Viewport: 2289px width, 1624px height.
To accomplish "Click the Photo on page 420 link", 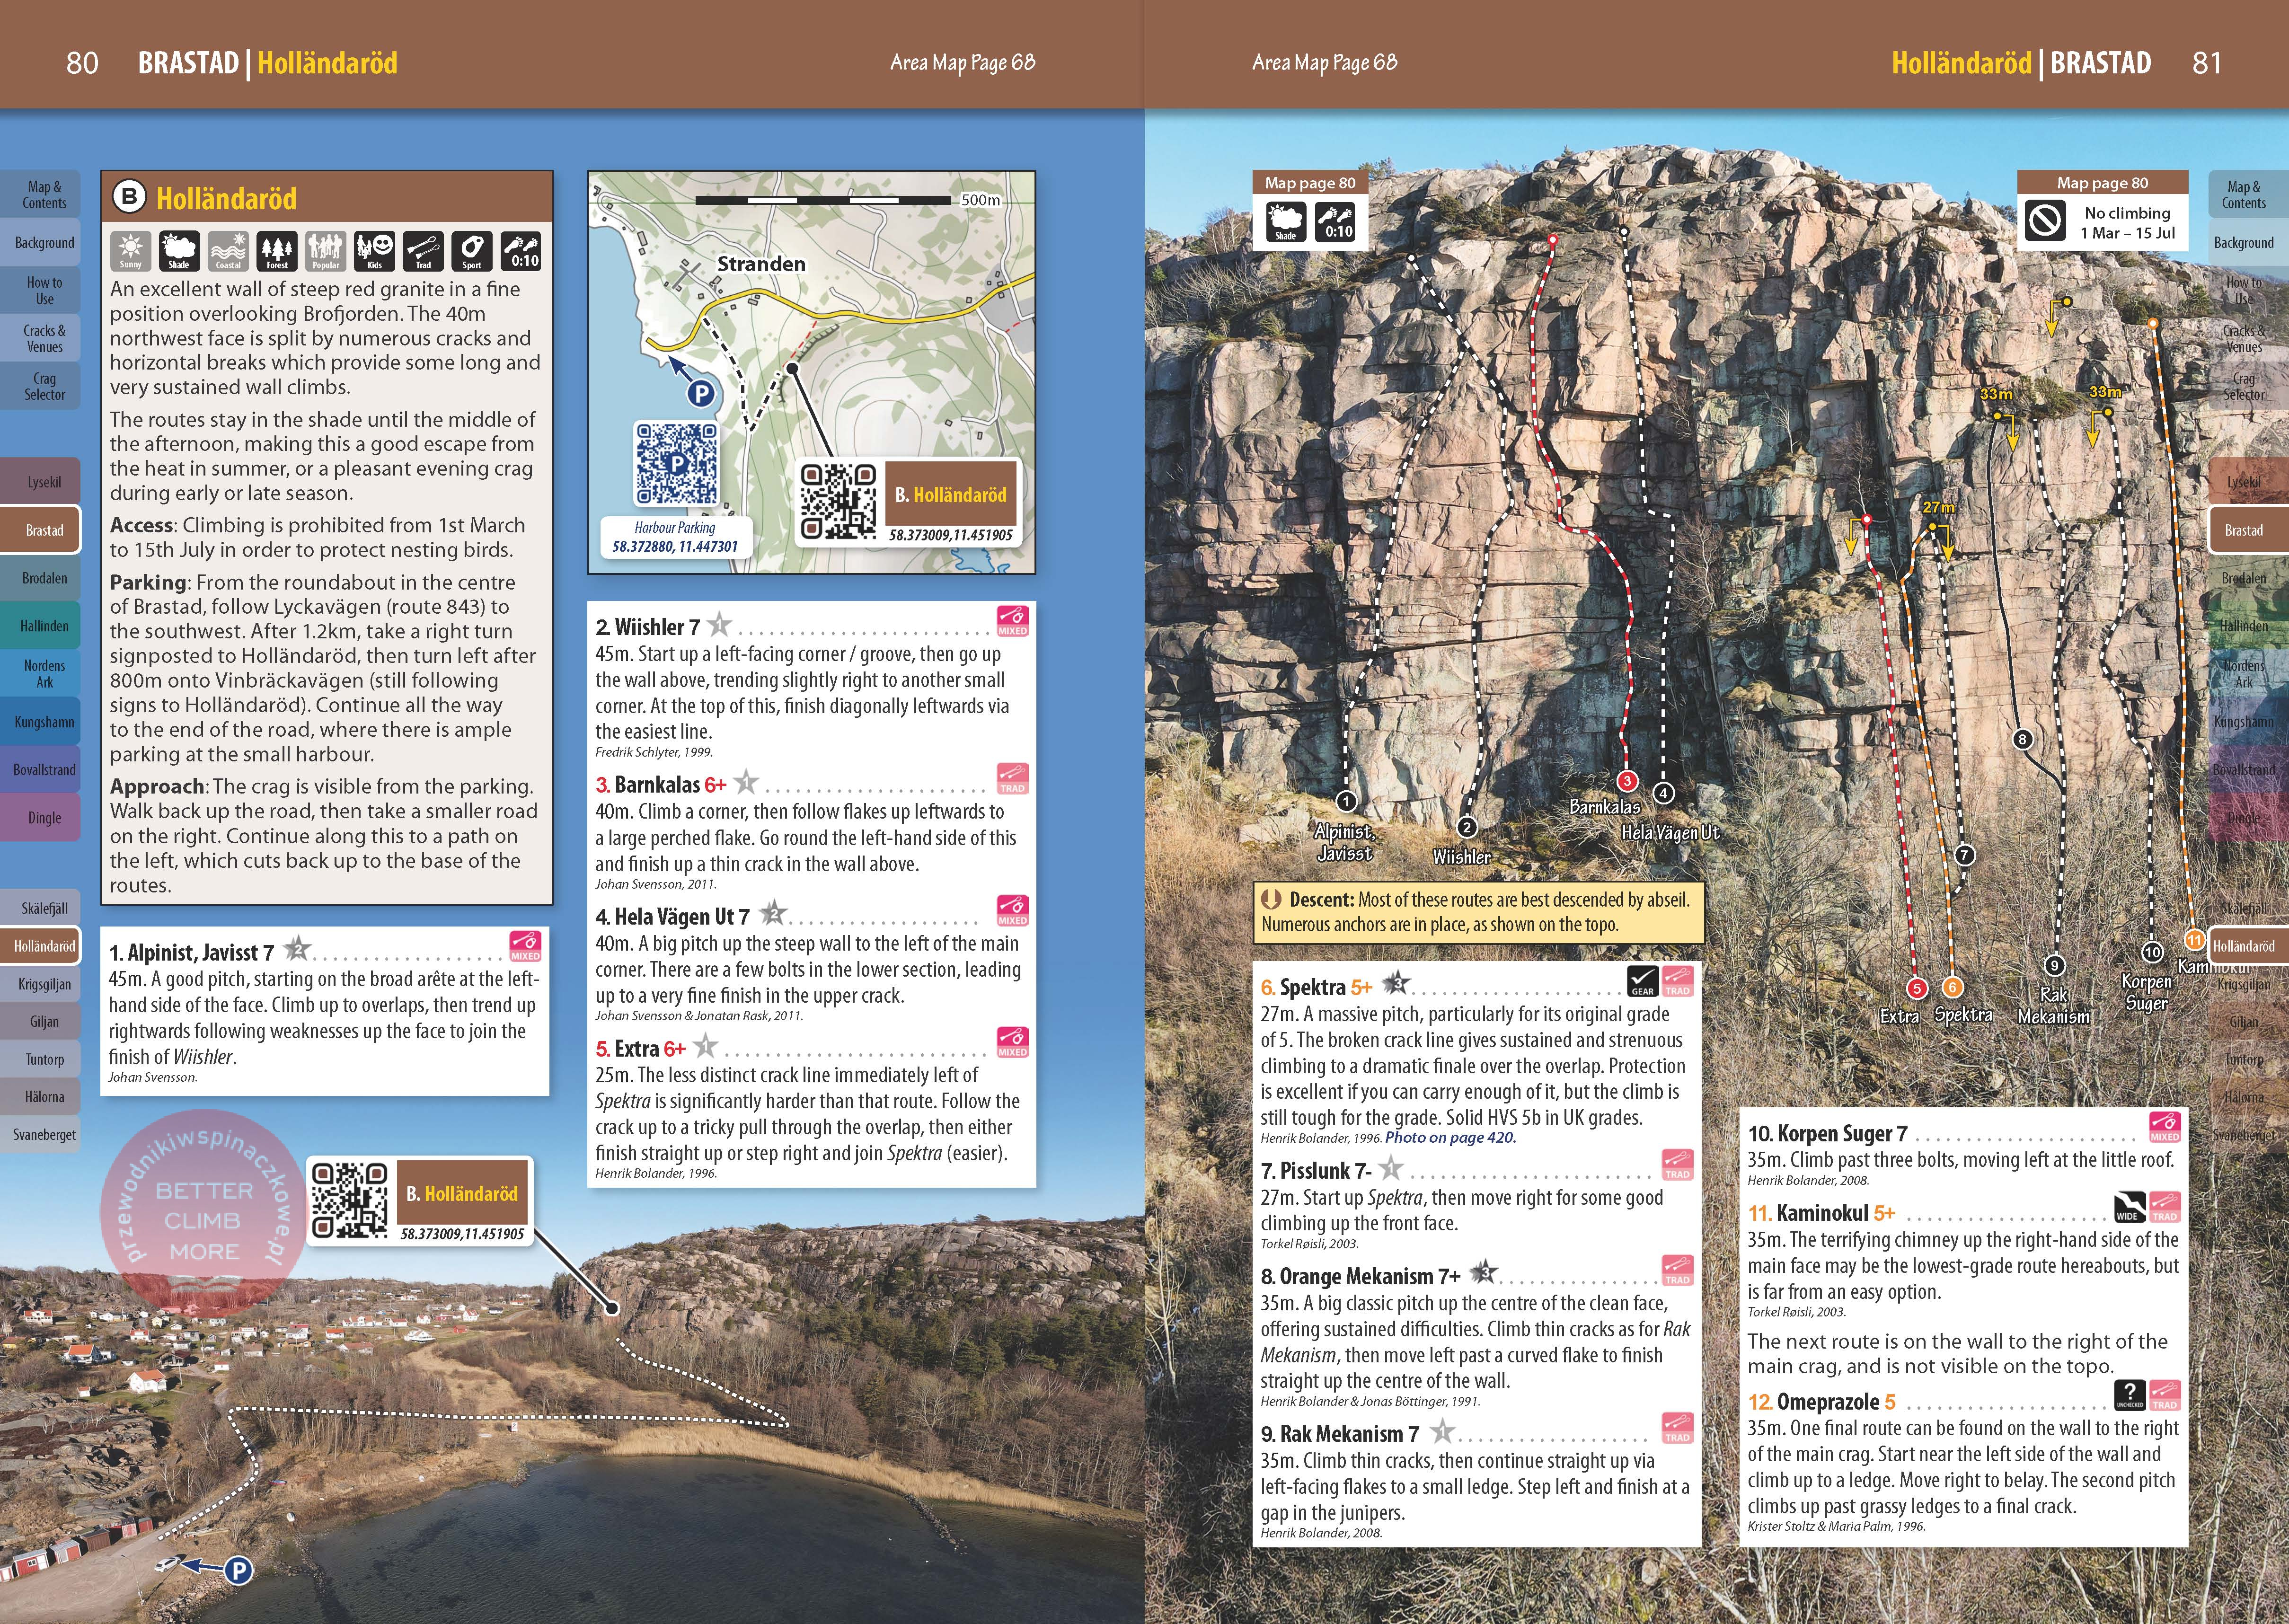I will pyautogui.click(x=1450, y=1137).
